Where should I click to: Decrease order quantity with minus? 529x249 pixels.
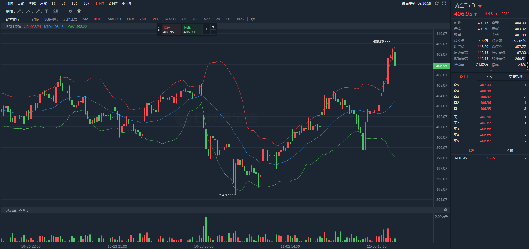click(x=213, y=32)
